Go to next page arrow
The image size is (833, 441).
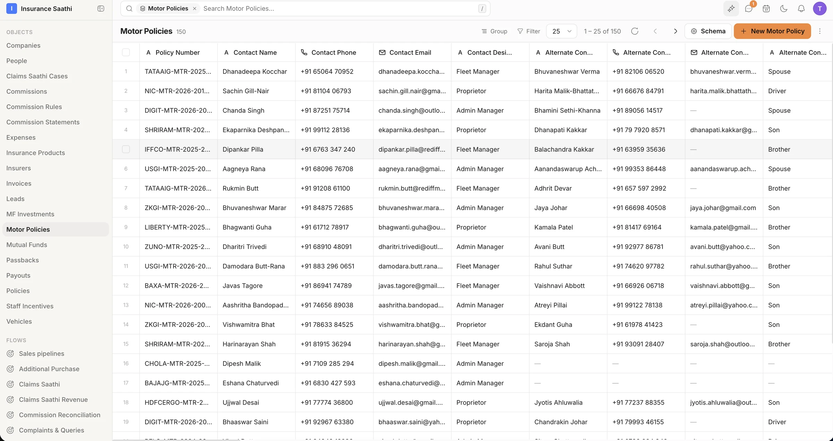coord(675,31)
